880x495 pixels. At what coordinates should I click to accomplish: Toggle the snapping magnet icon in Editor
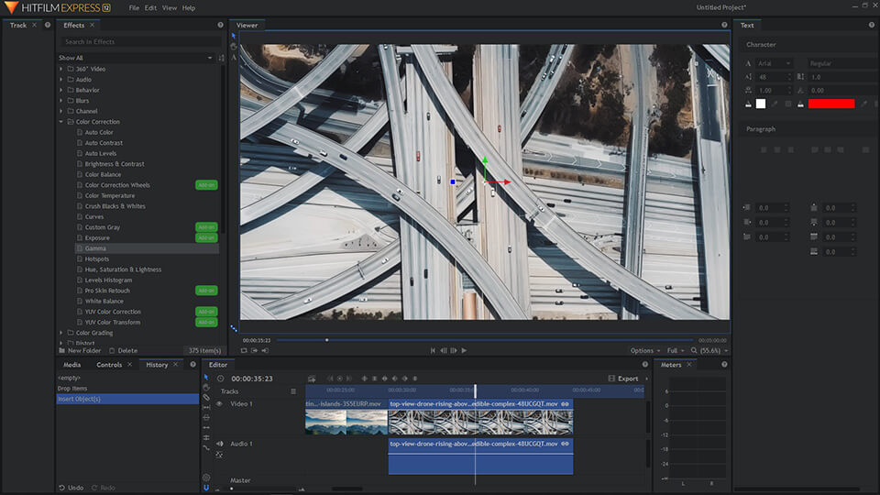(x=206, y=488)
